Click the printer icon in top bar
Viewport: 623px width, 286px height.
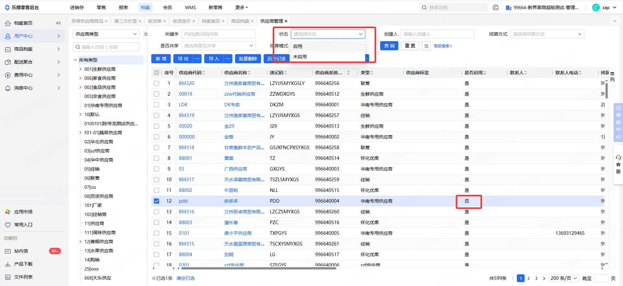(x=495, y=7)
